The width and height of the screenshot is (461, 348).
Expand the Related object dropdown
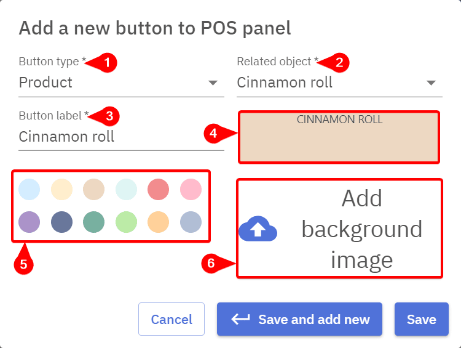(x=339, y=83)
